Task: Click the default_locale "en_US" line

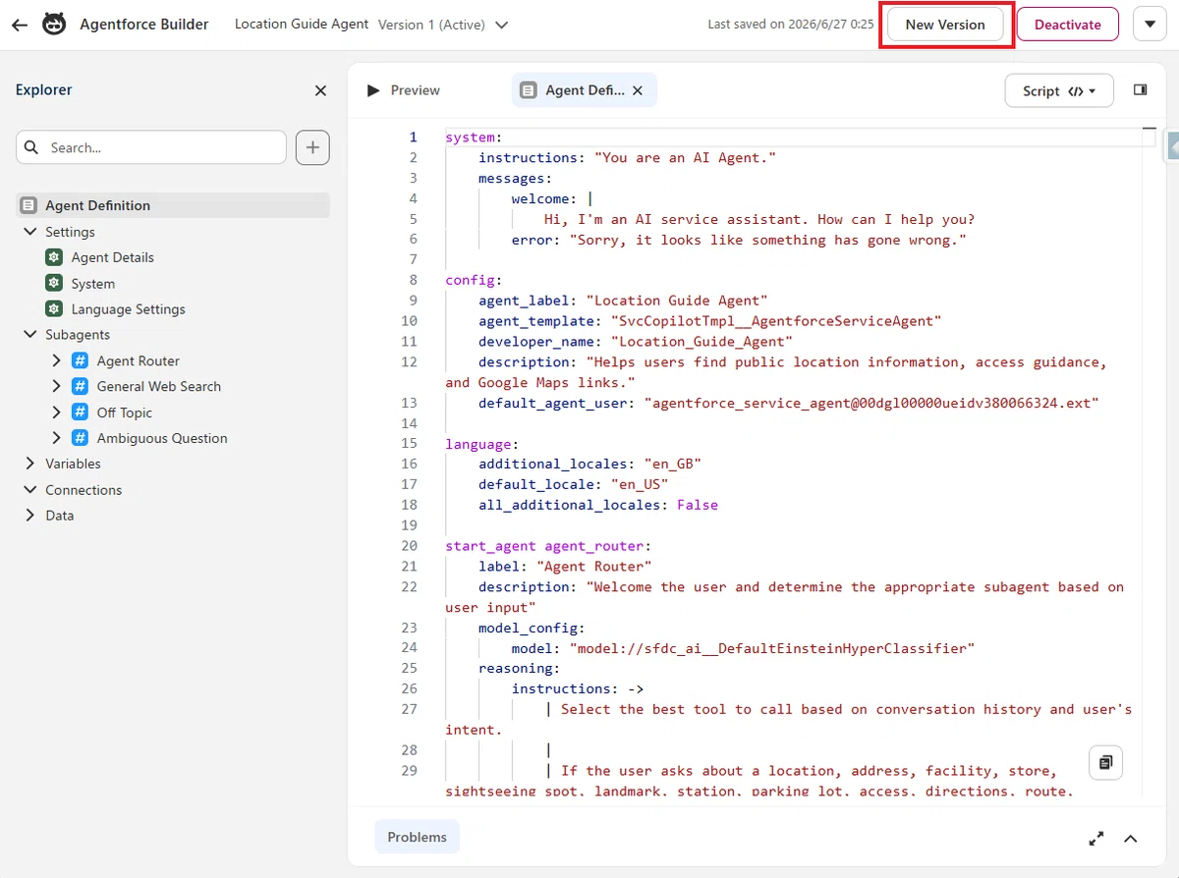Action: (573, 484)
